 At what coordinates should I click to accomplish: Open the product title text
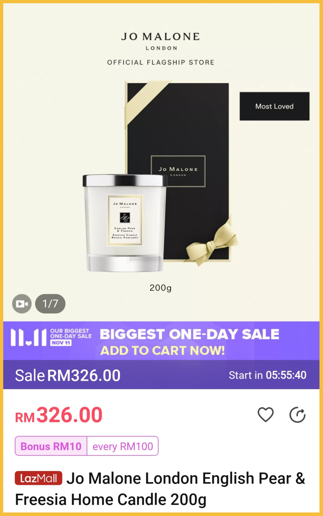pyautogui.click(x=160, y=489)
